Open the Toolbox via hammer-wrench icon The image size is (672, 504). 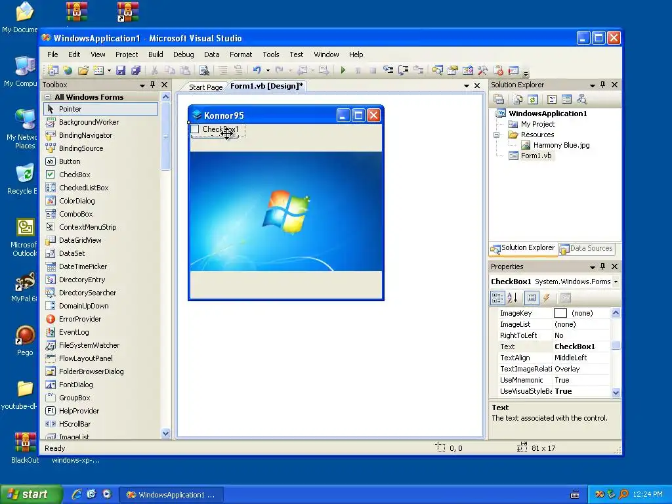click(x=482, y=70)
